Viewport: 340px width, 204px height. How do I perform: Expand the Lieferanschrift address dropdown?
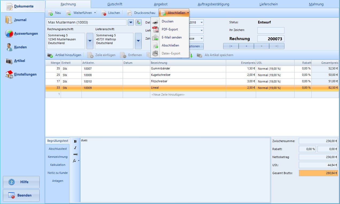[138, 41]
